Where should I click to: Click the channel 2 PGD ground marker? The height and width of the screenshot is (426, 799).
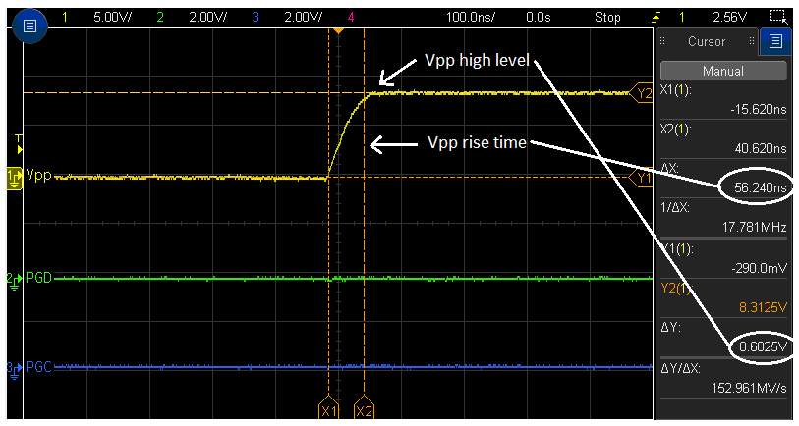pos(13,279)
